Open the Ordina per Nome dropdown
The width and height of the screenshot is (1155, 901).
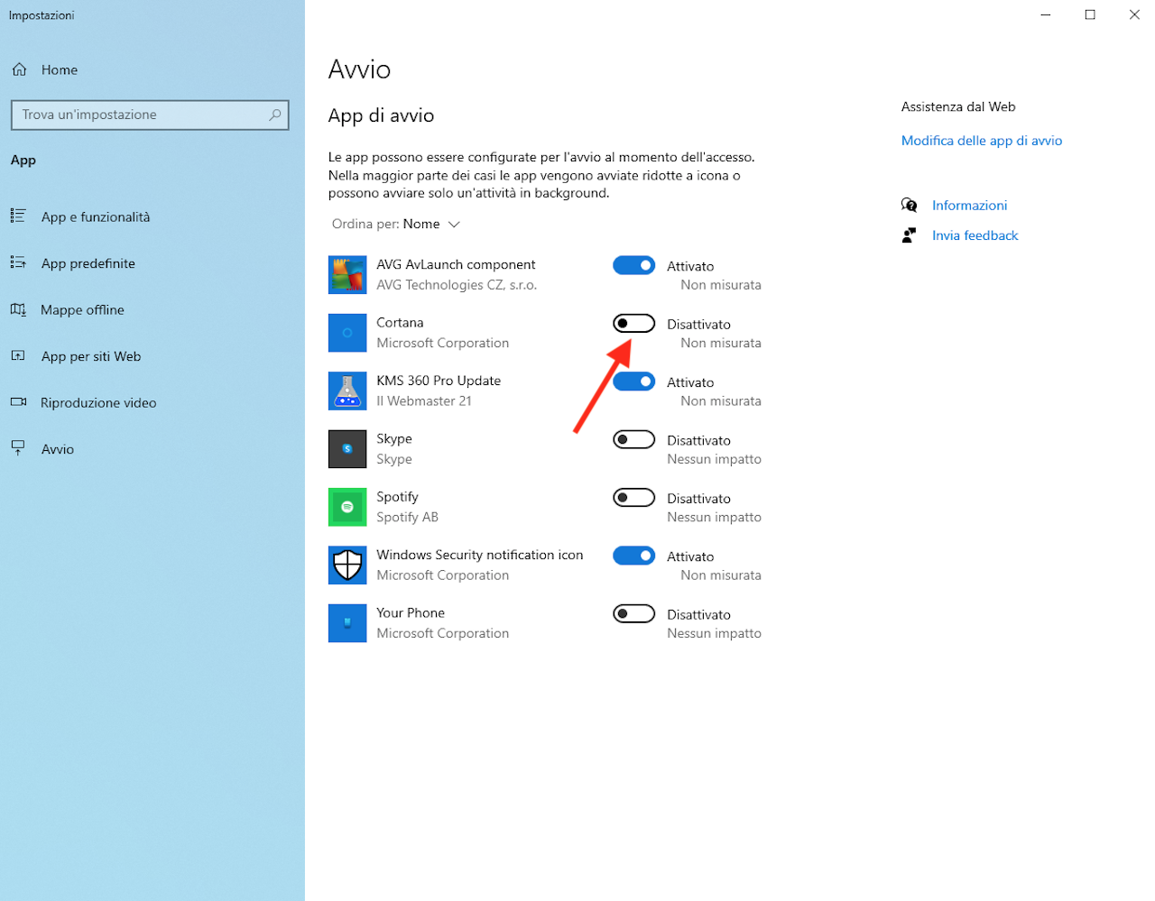396,224
